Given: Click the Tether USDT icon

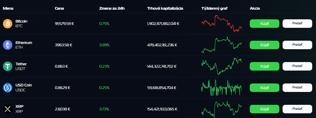Looking at the screenshot, I should click(8, 66).
